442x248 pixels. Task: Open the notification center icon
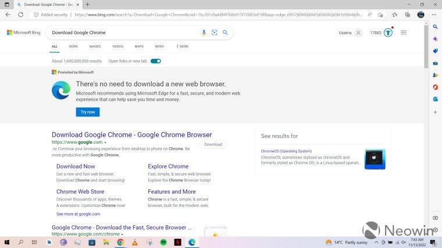pos(433,242)
